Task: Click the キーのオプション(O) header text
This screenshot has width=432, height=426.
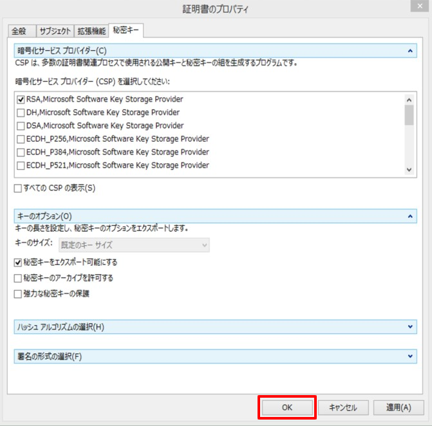Action: (x=44, y=216)
